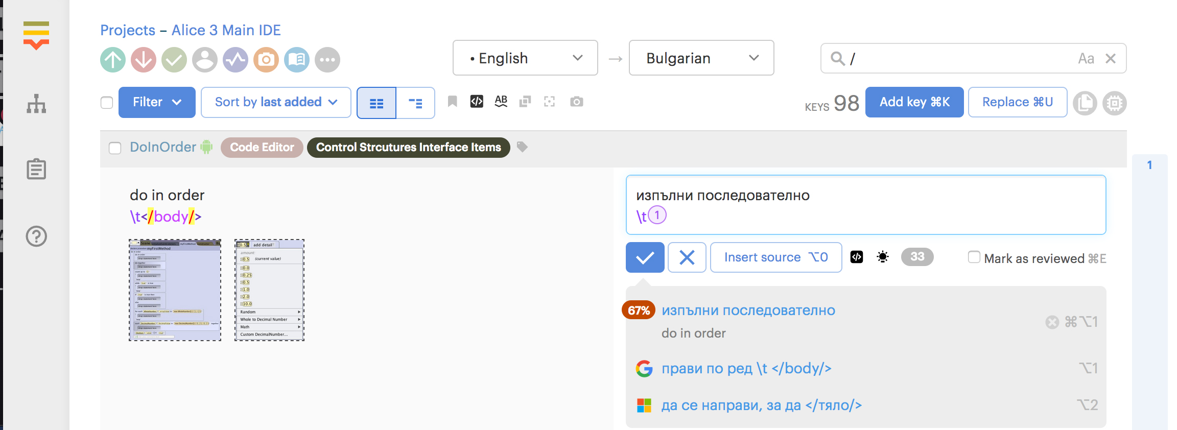This screenshot has width=1177, height=430.
Task: Open the Bulgarian target language dropdown
Action: (x=701, y=58)
